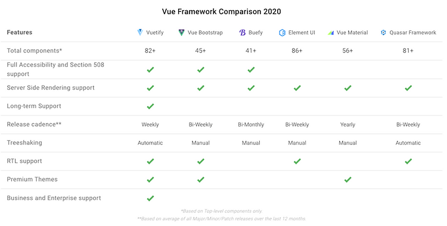Click Vuetify's Long-term Support checkmark
The image size is (447, 226).
[x=150, y=106]
